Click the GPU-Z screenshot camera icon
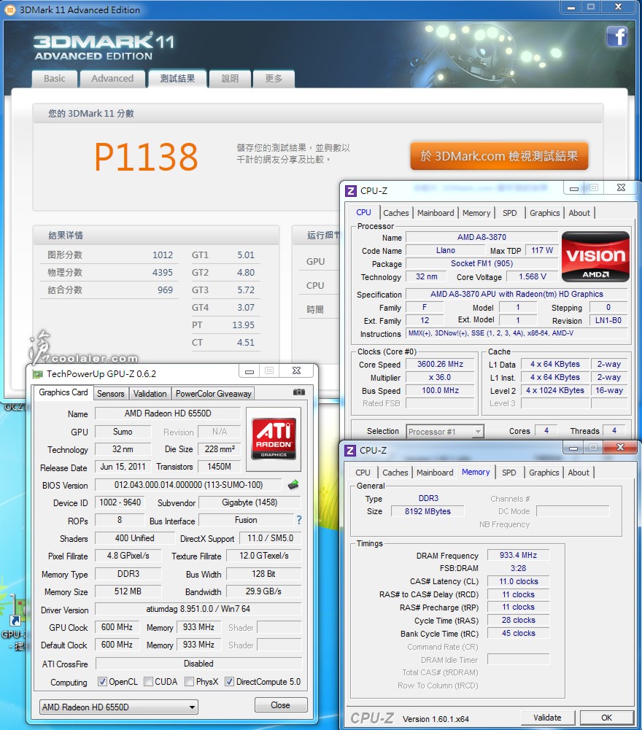The width and height of the screenshot is (642, 730). coord(299,392)
